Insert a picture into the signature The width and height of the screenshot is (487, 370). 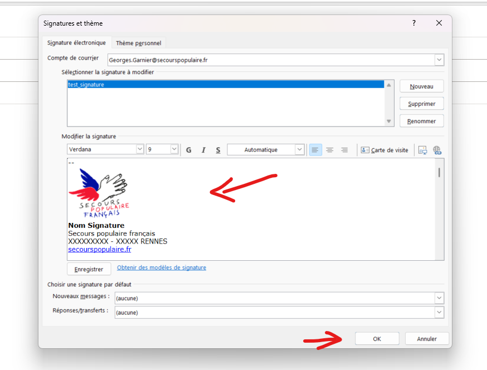422,150
